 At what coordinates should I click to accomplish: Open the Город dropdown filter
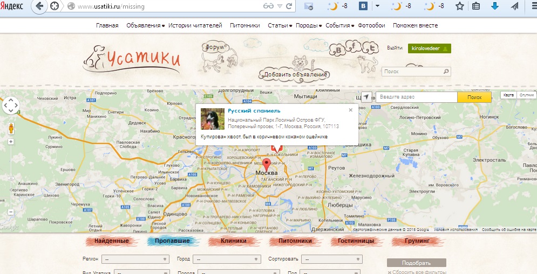point(226,259)
